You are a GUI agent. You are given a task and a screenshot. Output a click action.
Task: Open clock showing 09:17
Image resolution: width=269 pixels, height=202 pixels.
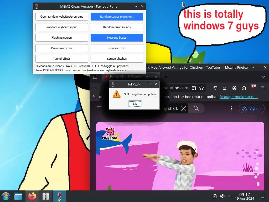coord(245,196)
